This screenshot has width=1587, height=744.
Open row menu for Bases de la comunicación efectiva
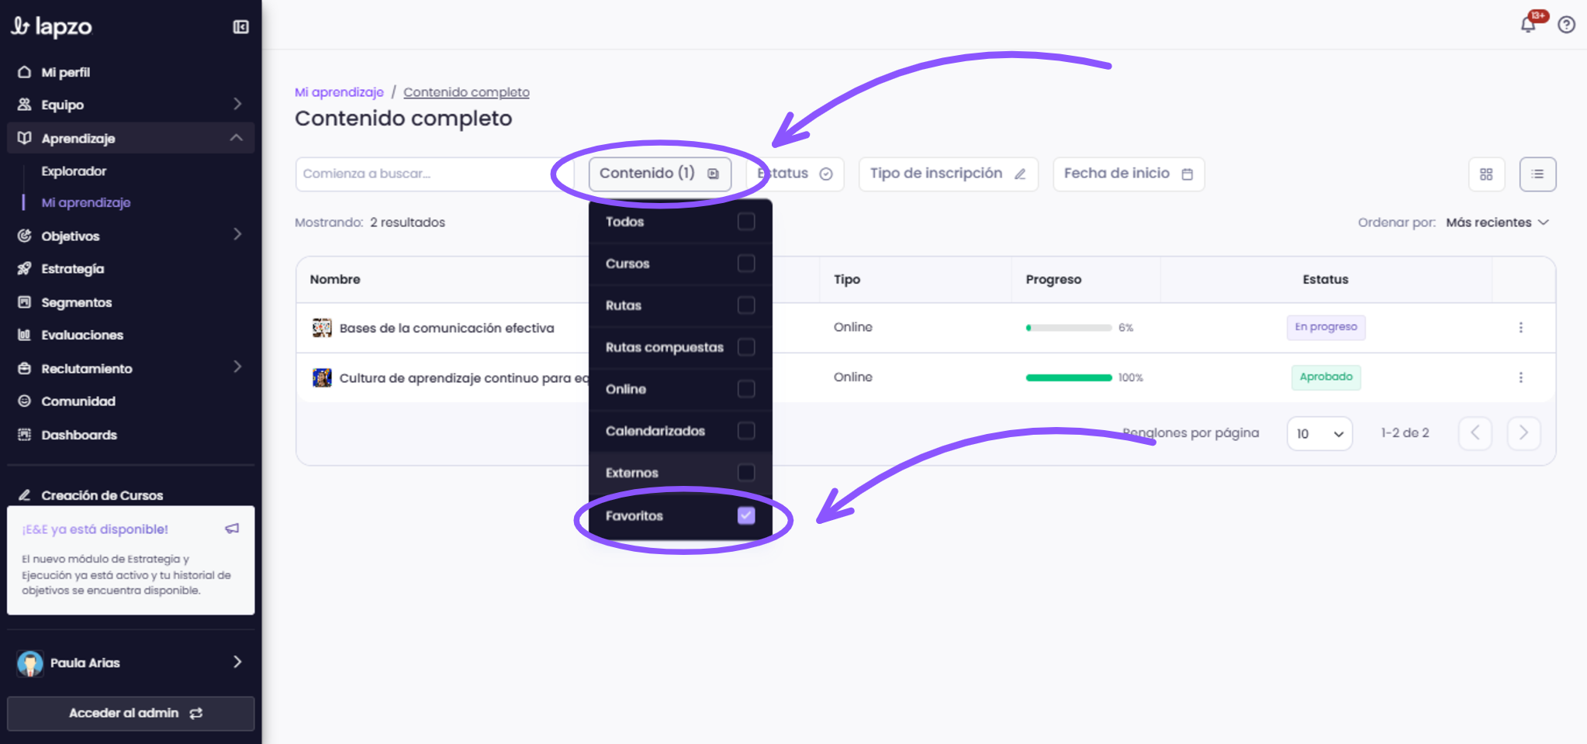click(x=1520, y=328)
